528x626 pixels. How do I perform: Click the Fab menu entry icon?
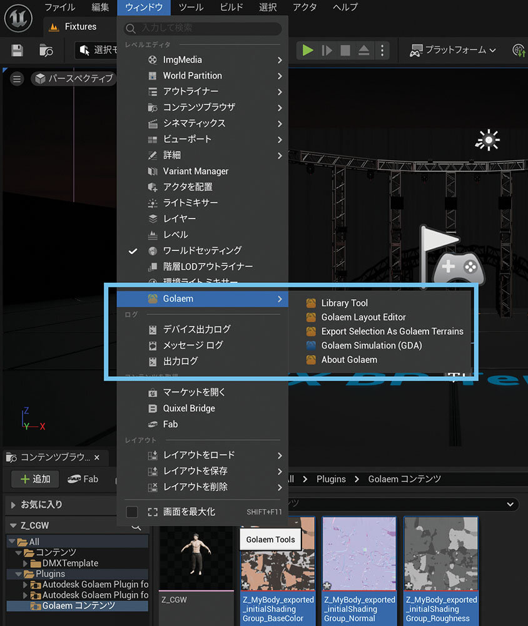click(153, 424)
